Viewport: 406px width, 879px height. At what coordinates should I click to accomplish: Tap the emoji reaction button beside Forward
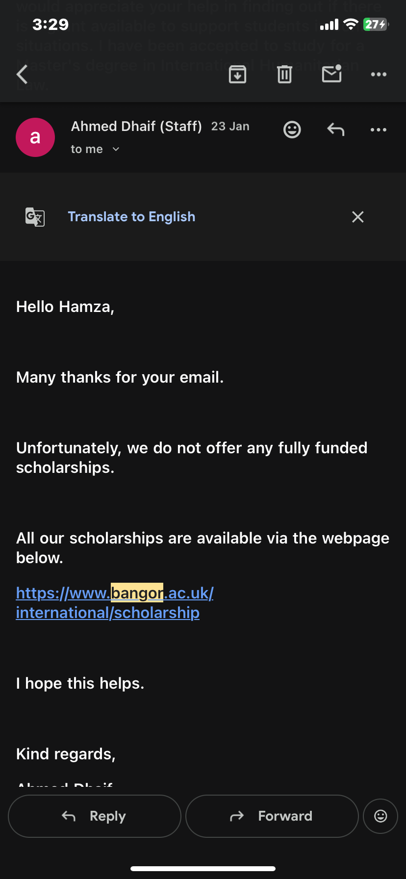tap(381, 816)
